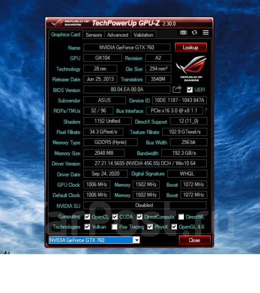Toggle the PhysX checkbox

pyautogui.click(x=150, y=227)
